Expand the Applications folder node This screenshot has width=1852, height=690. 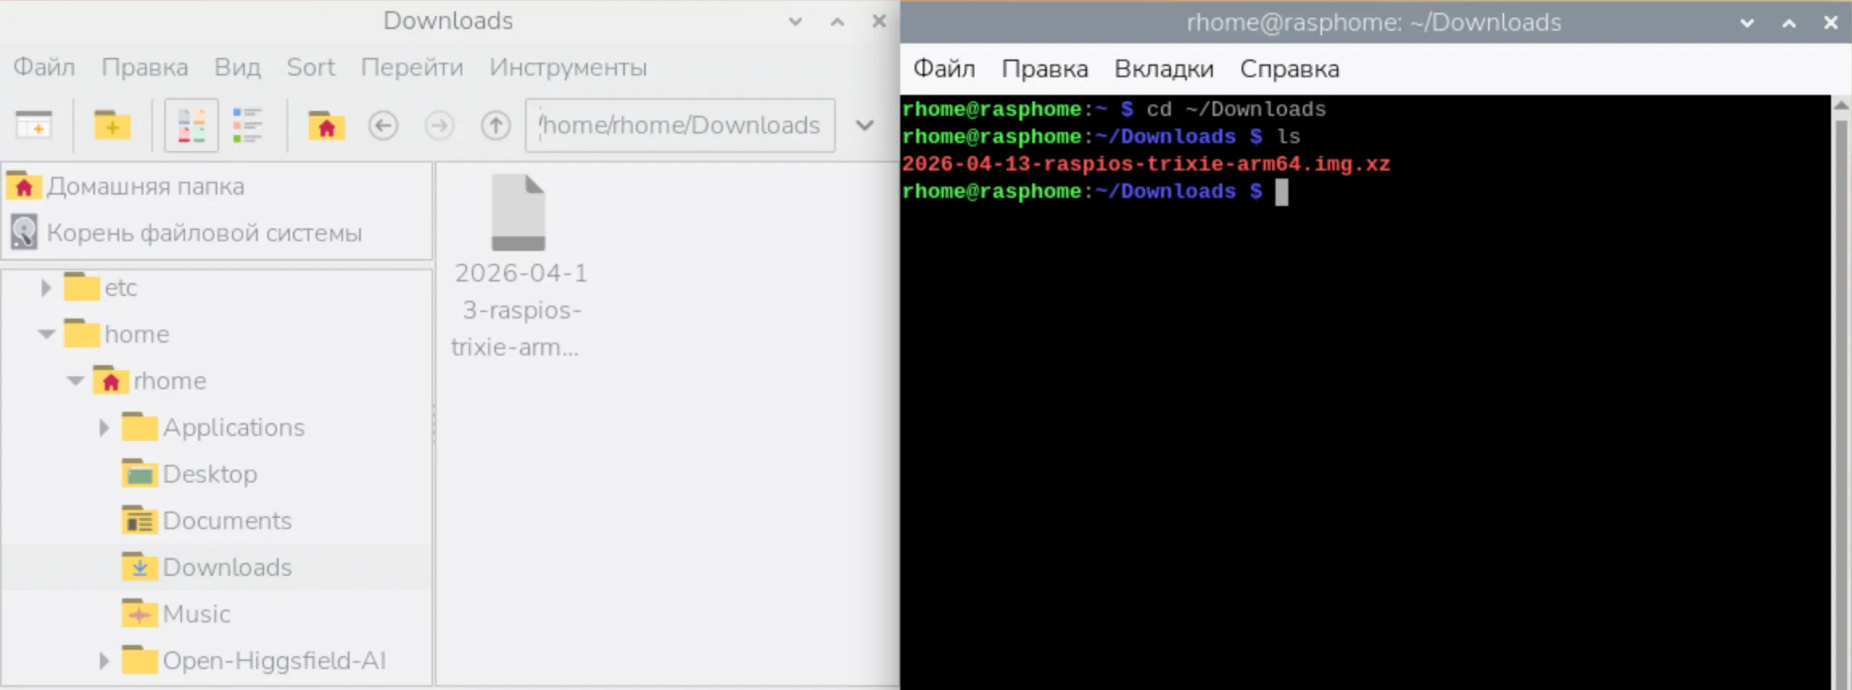click(104, 427)
